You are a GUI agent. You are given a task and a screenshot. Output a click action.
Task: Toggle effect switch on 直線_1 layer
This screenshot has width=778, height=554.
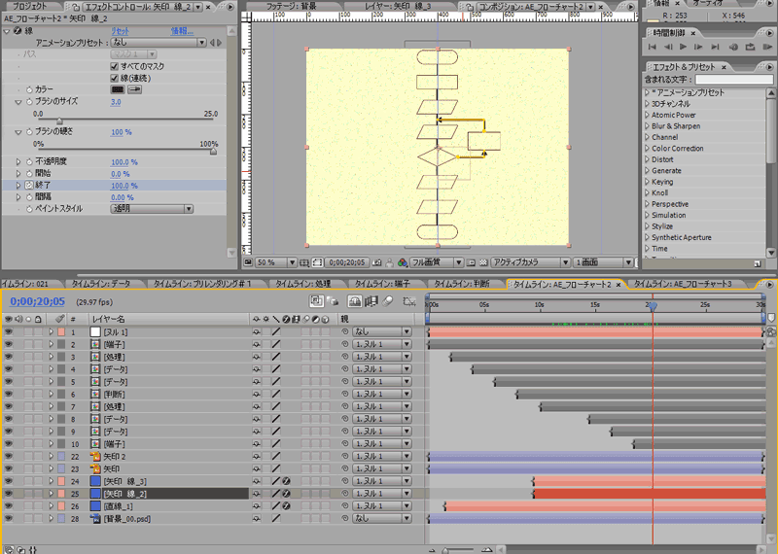(x=286, y=506)
